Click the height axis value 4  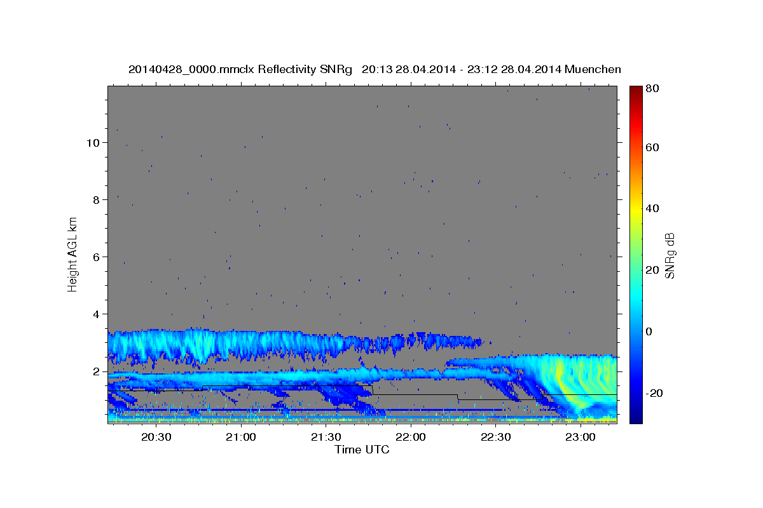(x=97, y=314)
